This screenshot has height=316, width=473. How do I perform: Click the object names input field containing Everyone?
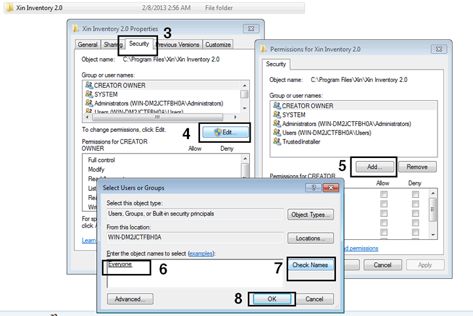195,273
